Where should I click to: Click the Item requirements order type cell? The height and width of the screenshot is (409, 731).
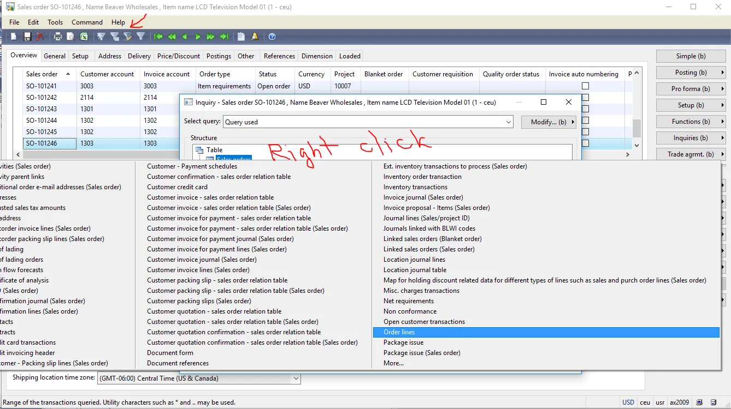[x=225, y=86]
